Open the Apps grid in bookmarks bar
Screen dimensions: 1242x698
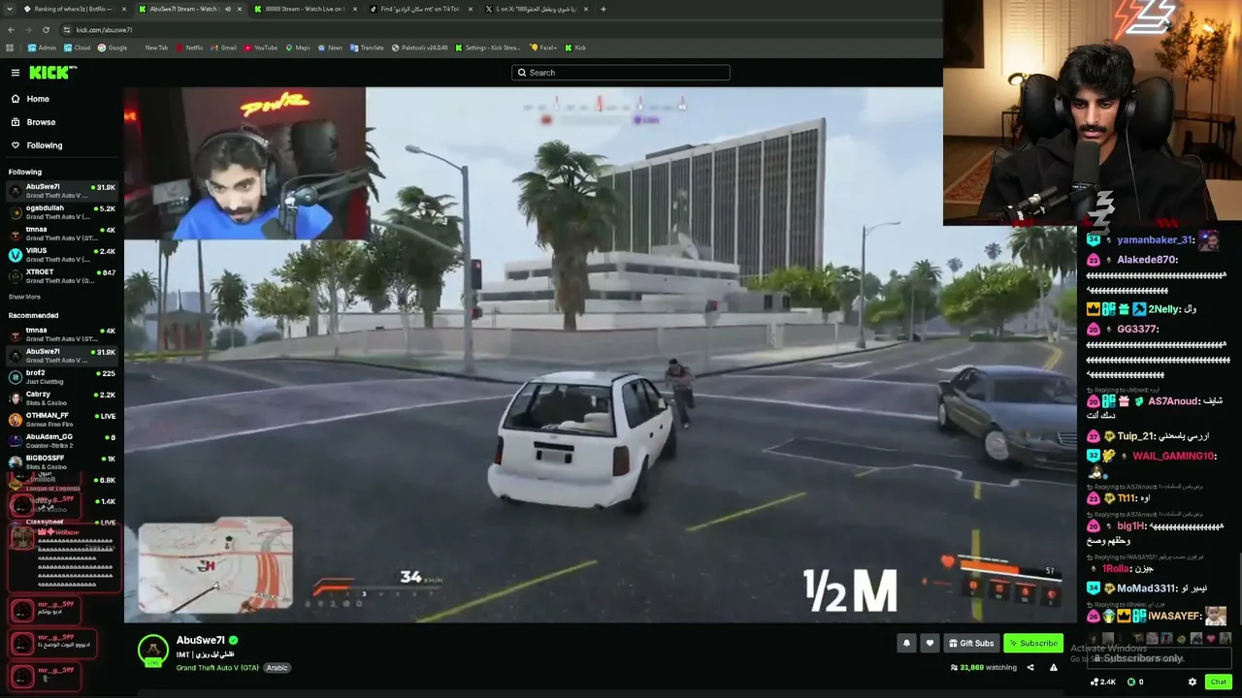pyautogui.click(x=11, y=48)
